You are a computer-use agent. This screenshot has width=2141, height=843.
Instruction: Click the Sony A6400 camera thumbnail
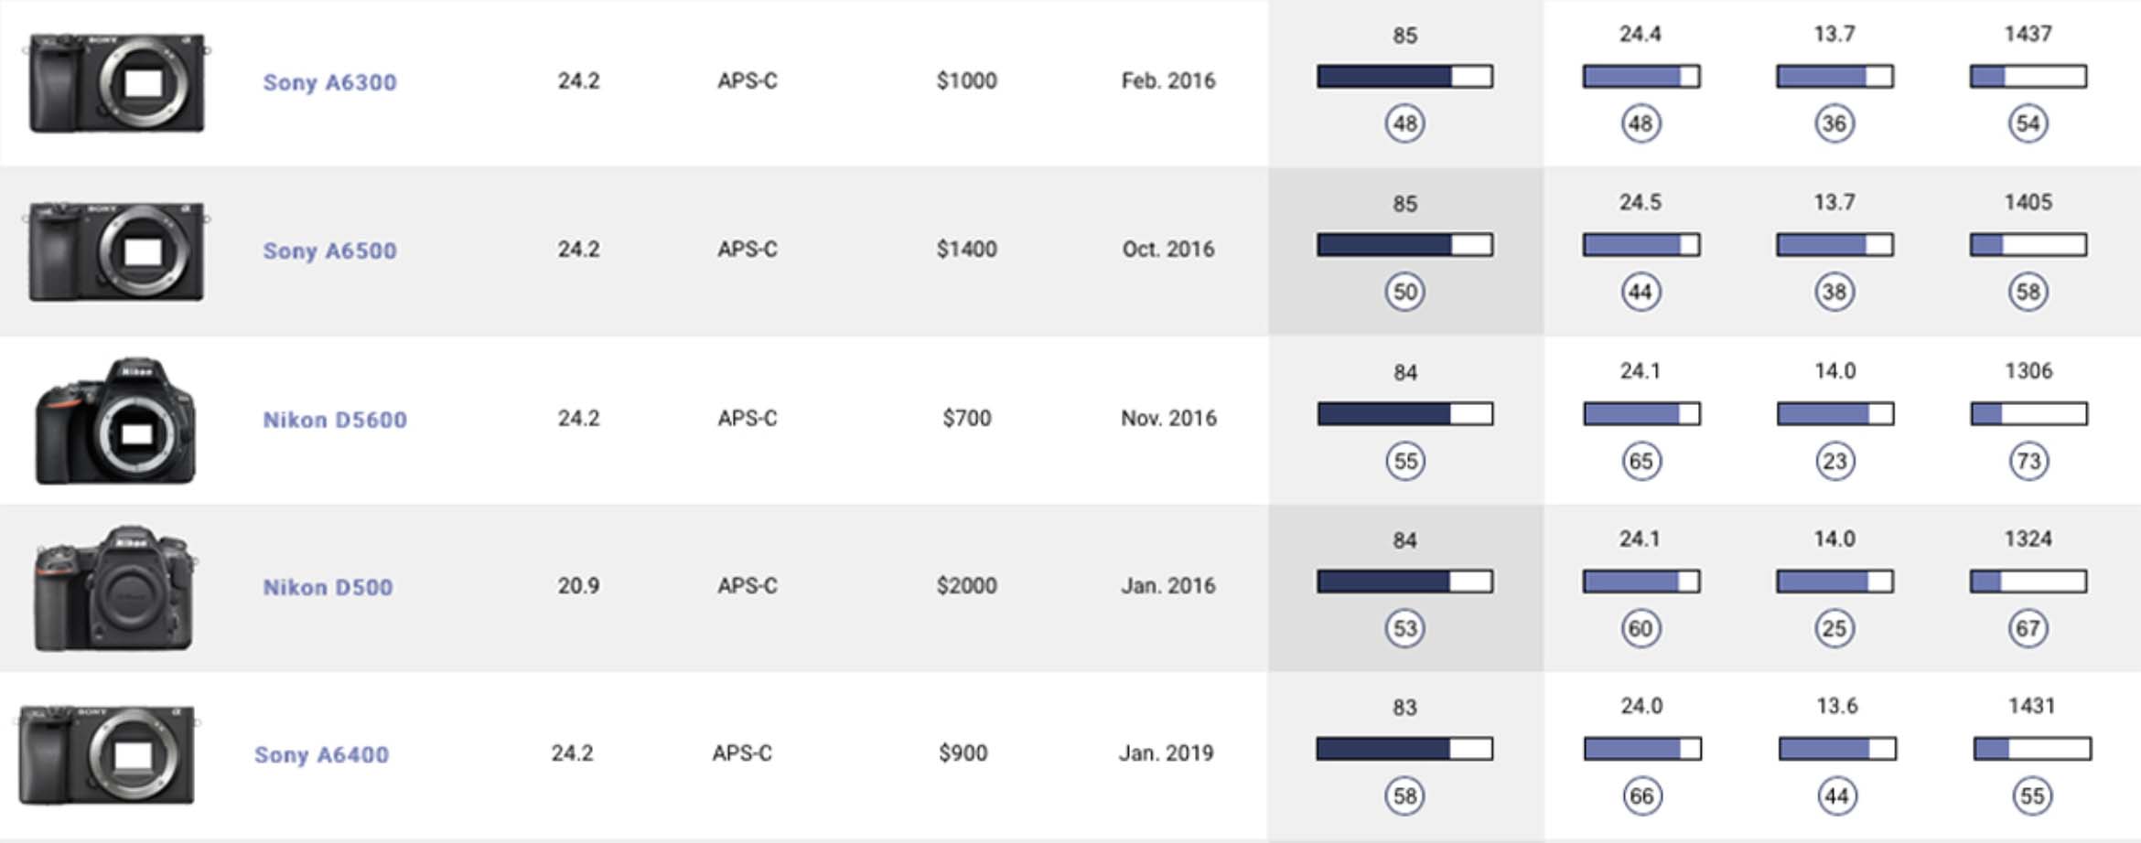pyautogui.click(x=107, y=754)
